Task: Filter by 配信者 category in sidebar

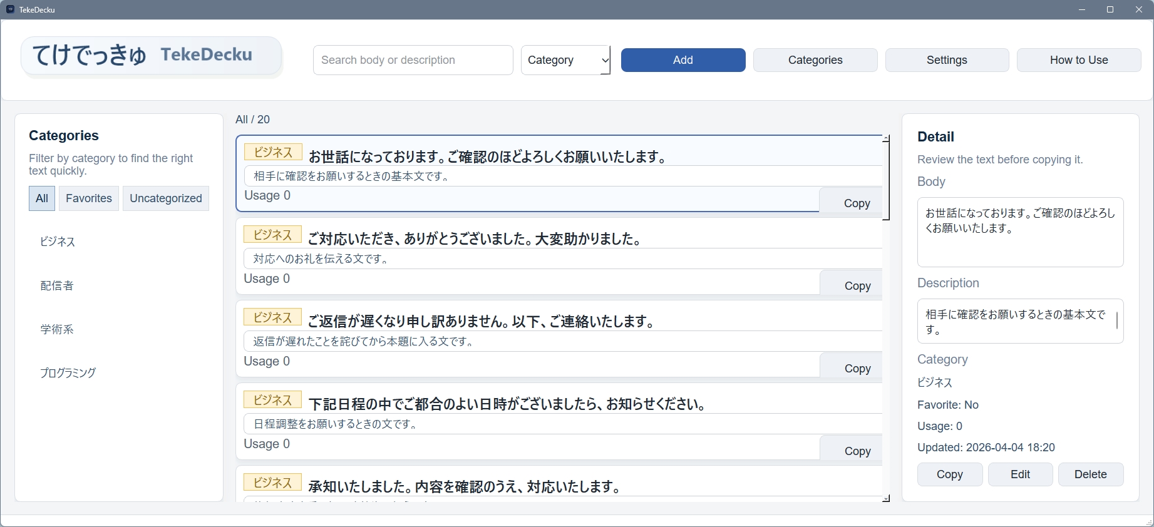Action: 57,285
